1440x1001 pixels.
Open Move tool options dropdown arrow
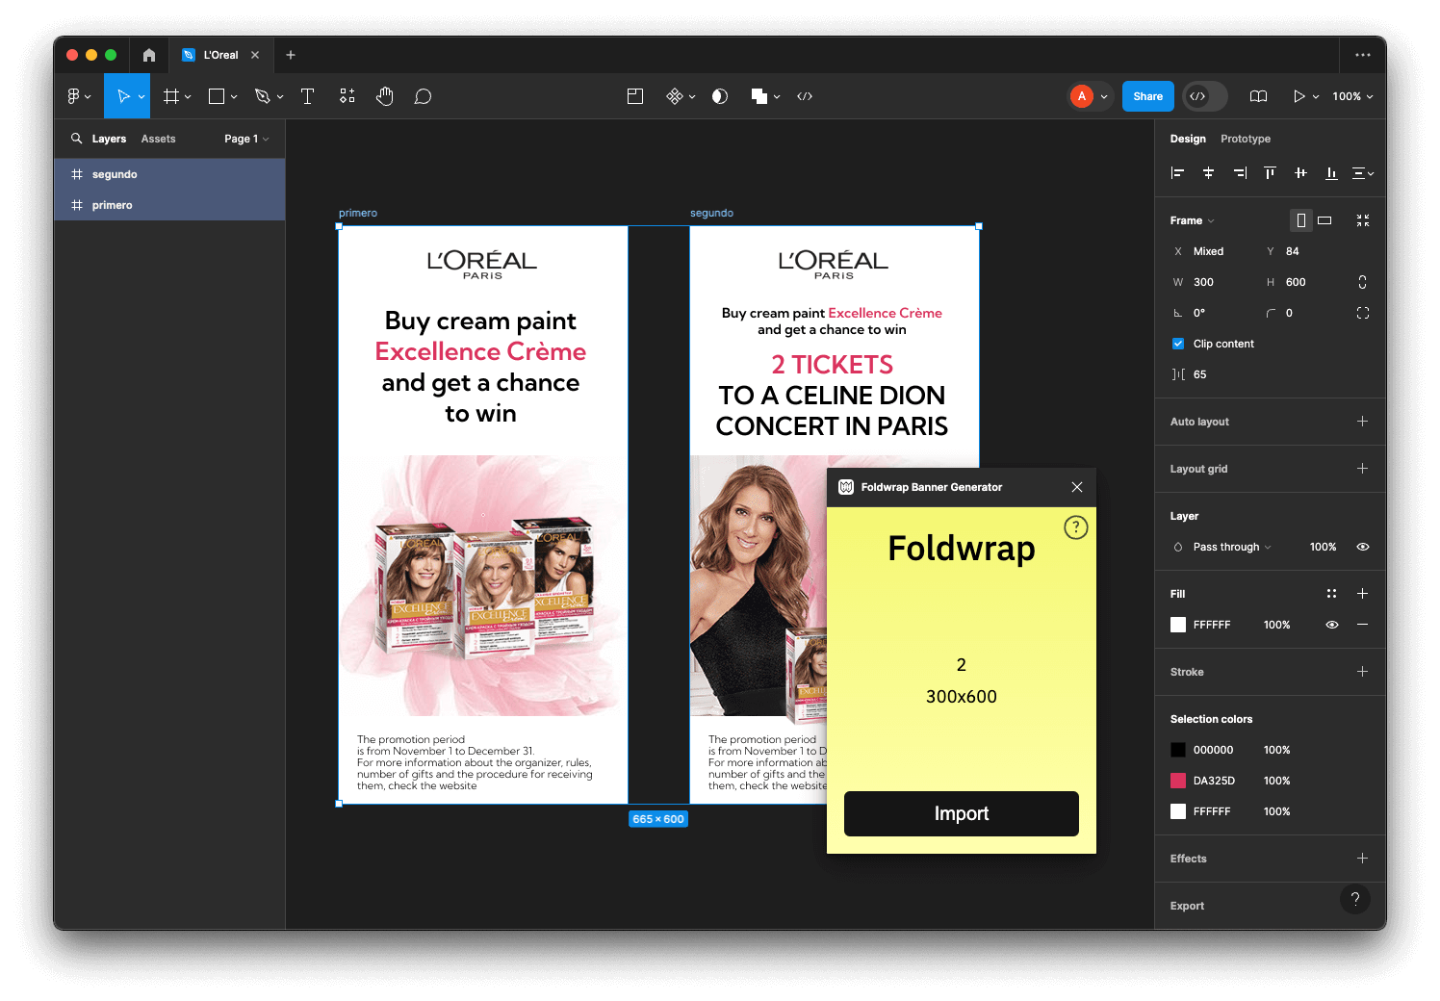[x=141, y=96]
